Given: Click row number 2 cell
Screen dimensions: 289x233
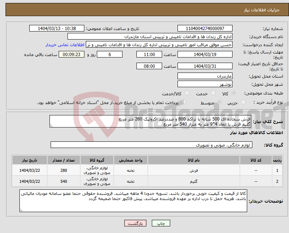Looking at the screenshot, I should point(277,181).
